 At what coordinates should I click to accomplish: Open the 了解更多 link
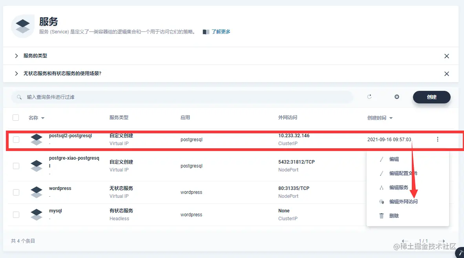221,32
